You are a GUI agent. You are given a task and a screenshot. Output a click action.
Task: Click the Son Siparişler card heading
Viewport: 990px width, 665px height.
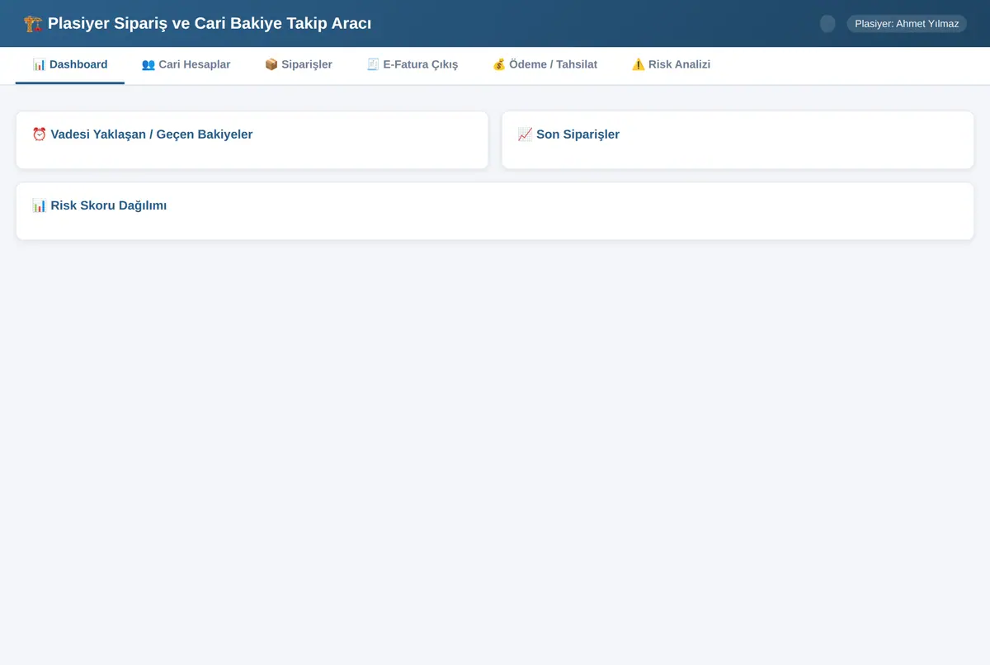(568, 134)
